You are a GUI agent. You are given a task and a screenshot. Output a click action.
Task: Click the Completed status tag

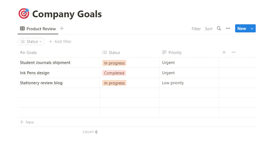coord(114,73)
